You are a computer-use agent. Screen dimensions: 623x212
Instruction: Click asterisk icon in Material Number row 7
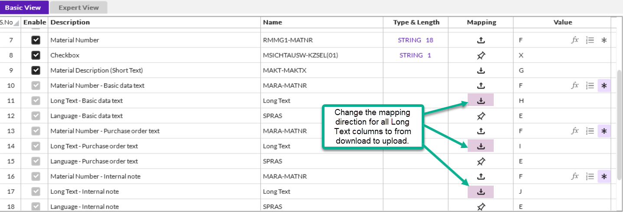[x=604, y=40]
